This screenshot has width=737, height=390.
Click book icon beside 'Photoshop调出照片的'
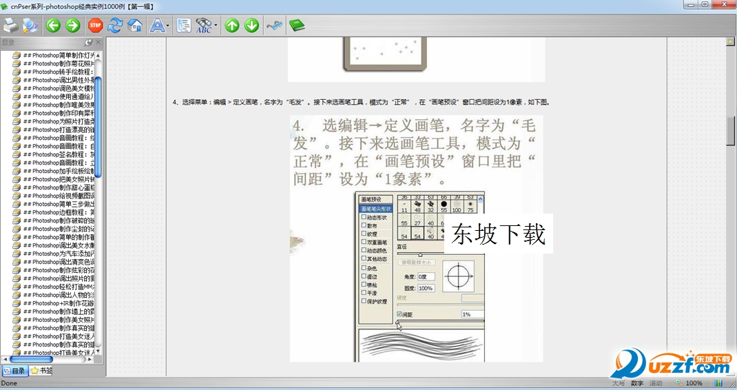pyautogui.click(x=17, y=278)
